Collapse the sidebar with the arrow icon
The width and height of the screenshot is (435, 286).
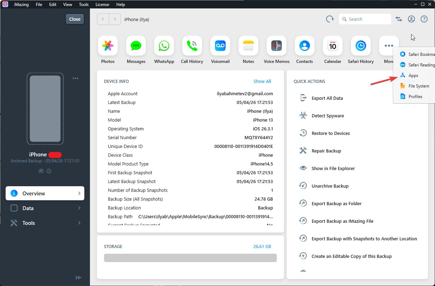click(x=79, y=278)
